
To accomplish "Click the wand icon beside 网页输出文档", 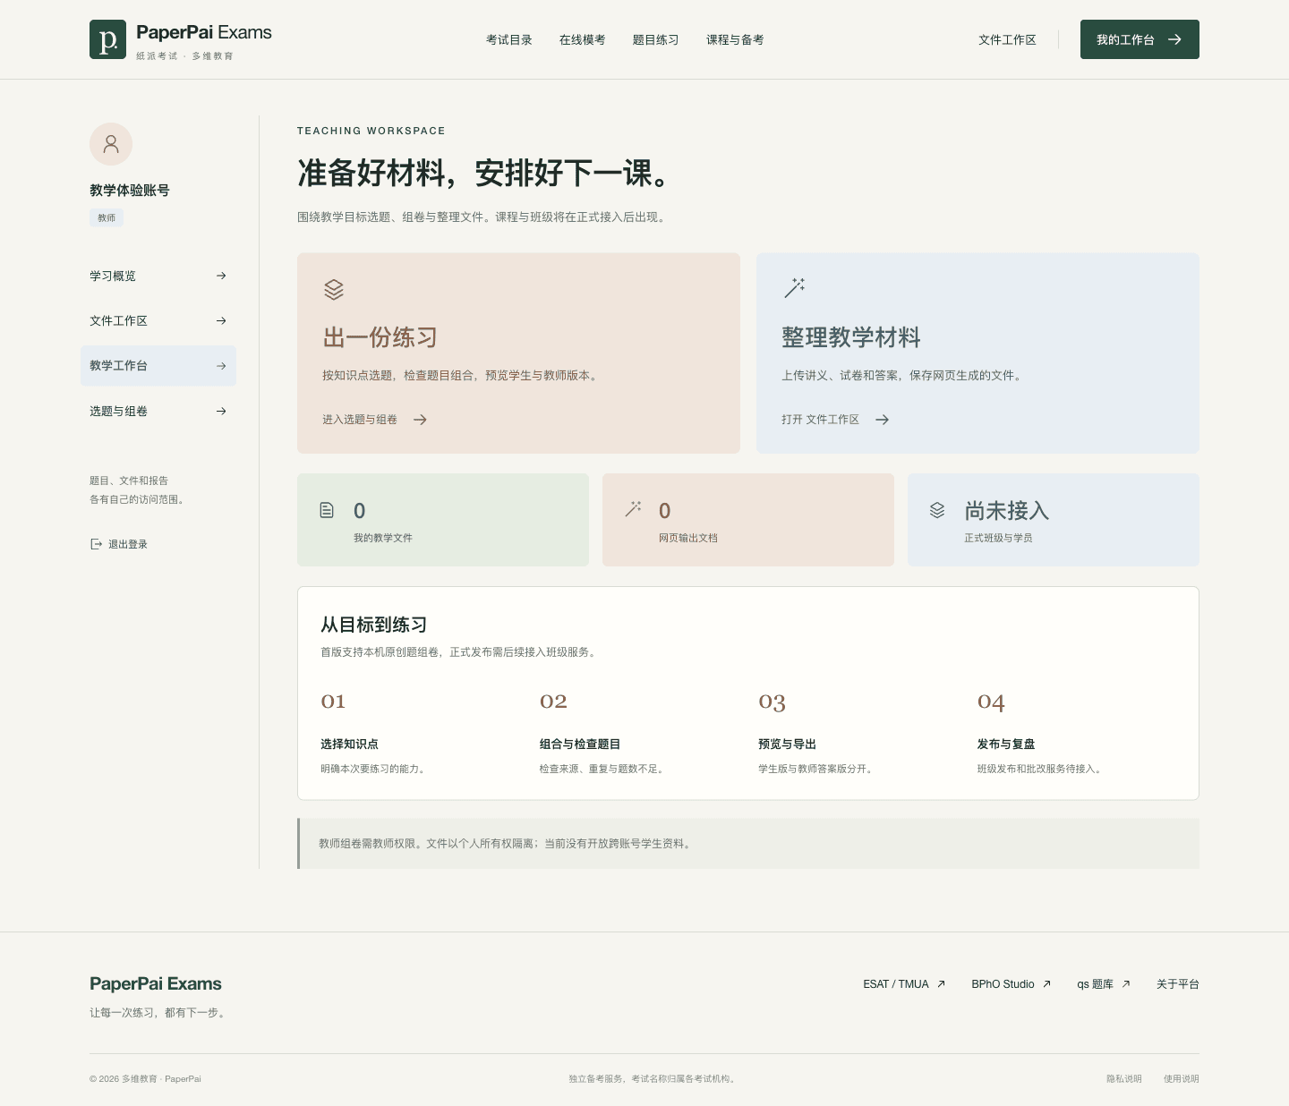I will pos(633,509).
